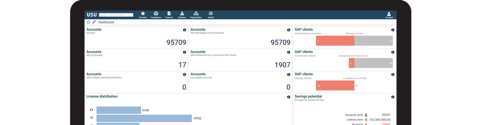Image resolution: width=481 pixels, height=125 pixels.
Task: Open the Favorites menu
Action: [143, 15]
